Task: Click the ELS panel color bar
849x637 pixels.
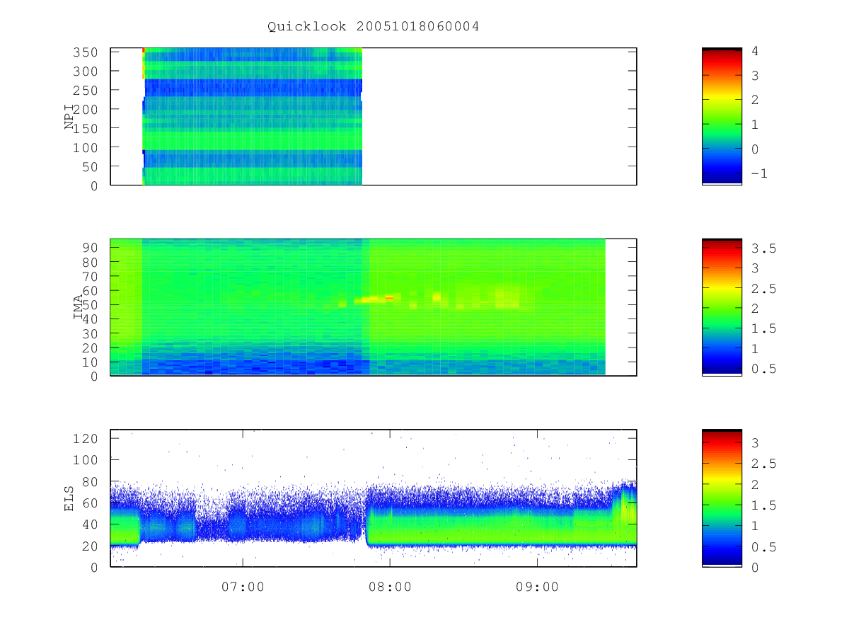Action: [x=722, y=498]
